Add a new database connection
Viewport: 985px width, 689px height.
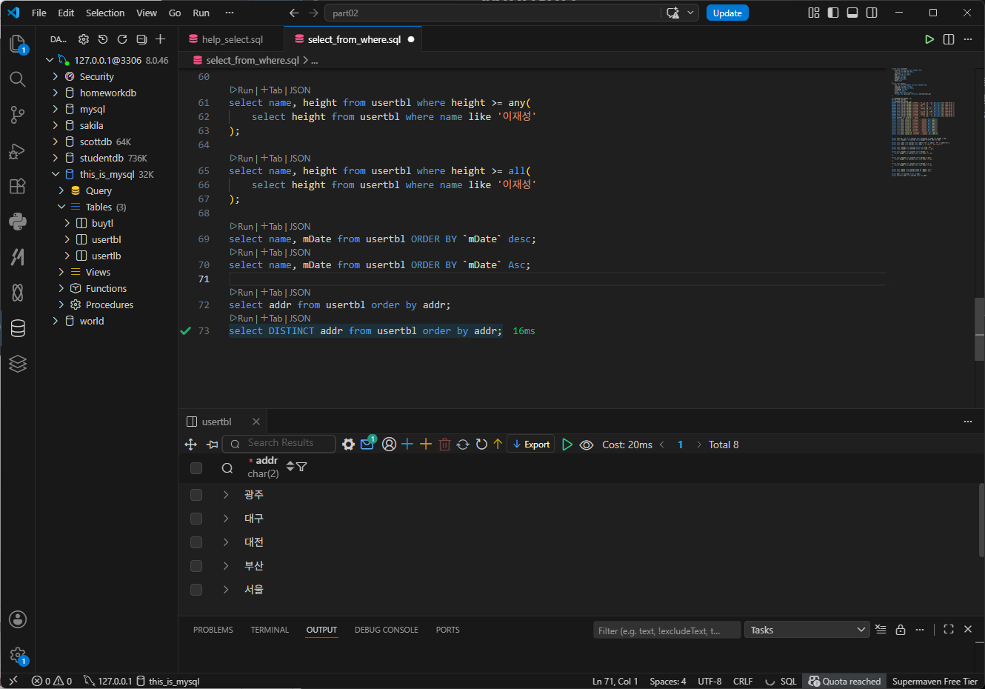pos(161,39)
